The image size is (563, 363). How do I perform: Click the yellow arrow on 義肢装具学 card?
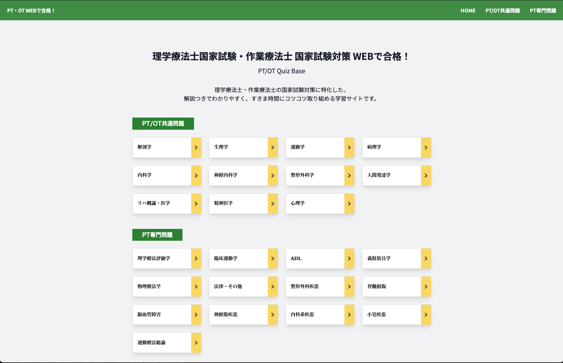pyautogui.click(x=426, y=259)
